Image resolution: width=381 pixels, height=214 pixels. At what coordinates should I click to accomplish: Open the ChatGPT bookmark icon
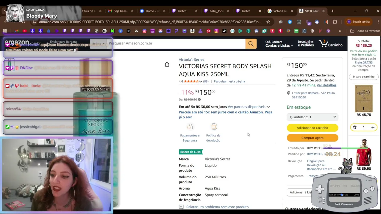[312, 31]
